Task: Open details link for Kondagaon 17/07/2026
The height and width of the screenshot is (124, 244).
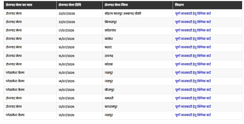Action: click(x=193, y=30)
